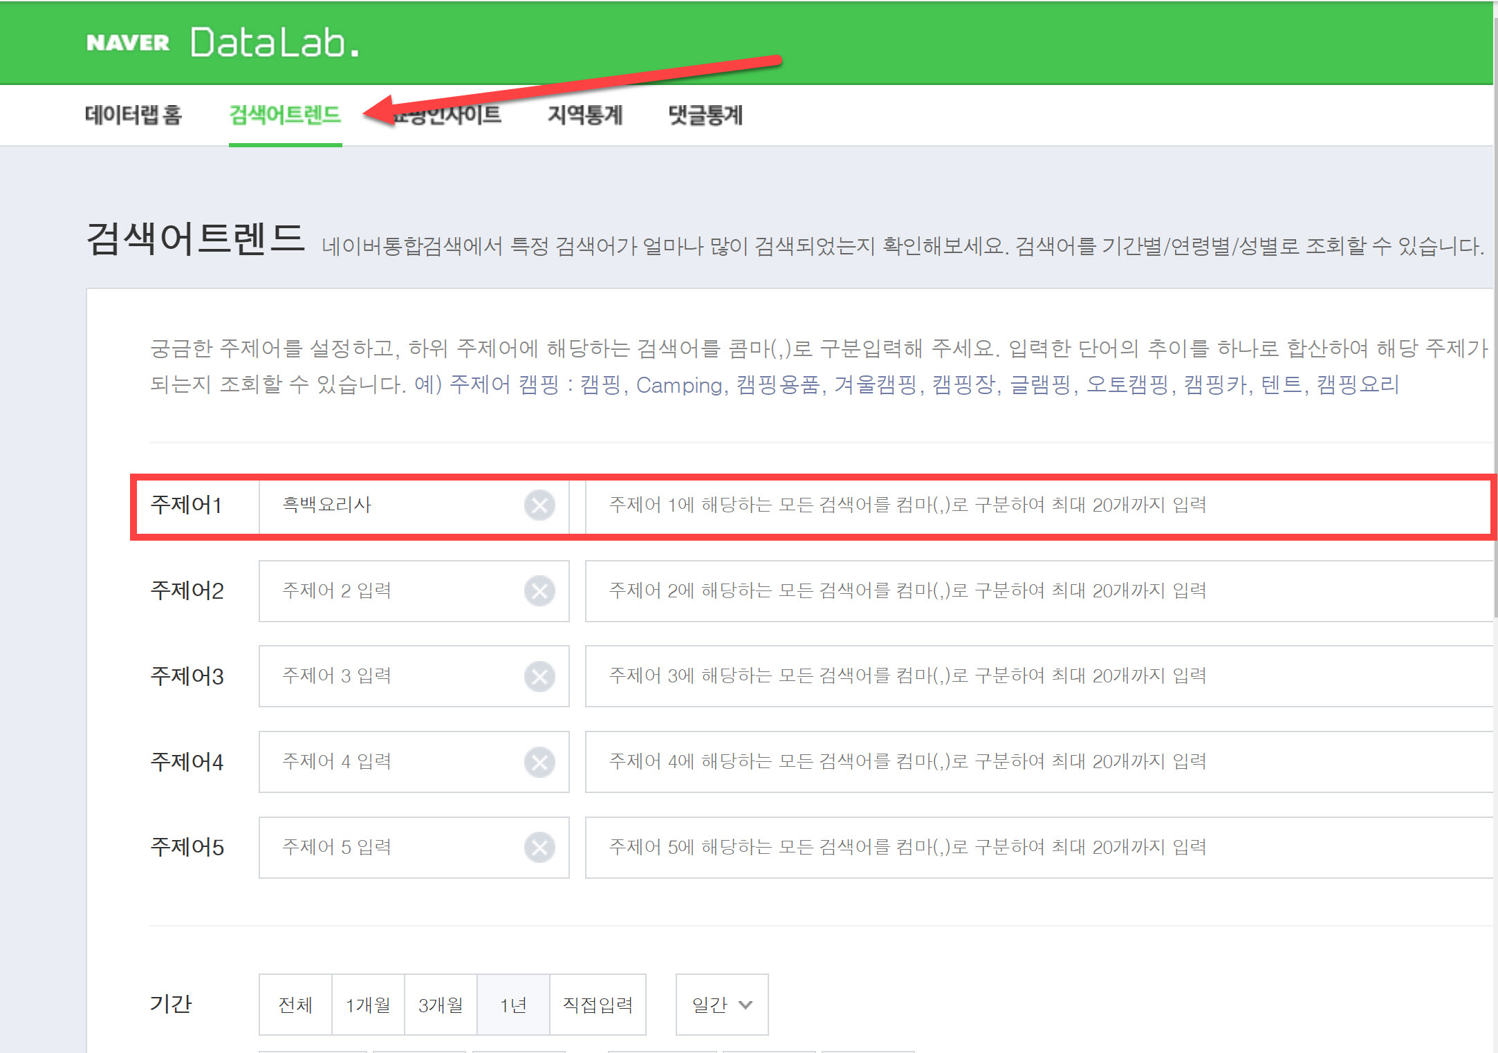Click the X icon in 주제어3 field
Viewport: 1498px width, 1053px height.
coord(539,676)
